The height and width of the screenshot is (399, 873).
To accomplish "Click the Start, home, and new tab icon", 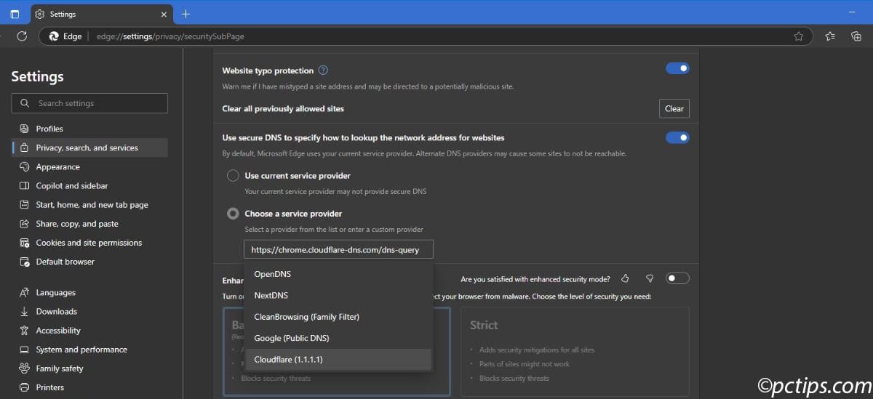I will tap(25, 205).
